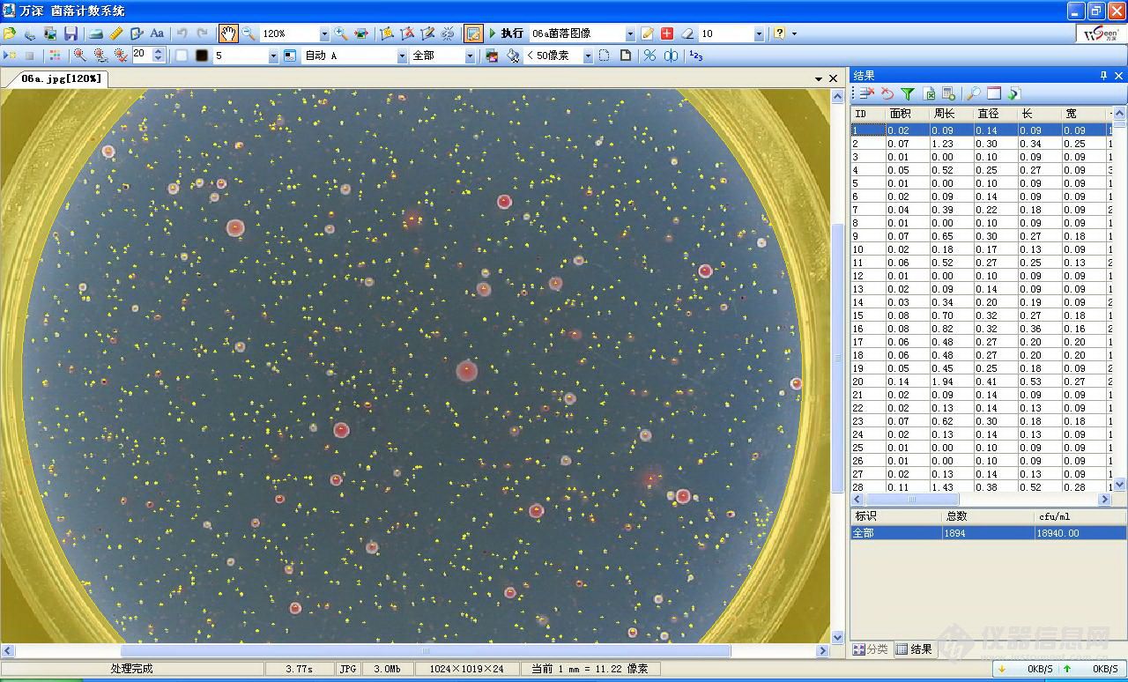Click the split cells icon beside percent sign

[671, 56]
